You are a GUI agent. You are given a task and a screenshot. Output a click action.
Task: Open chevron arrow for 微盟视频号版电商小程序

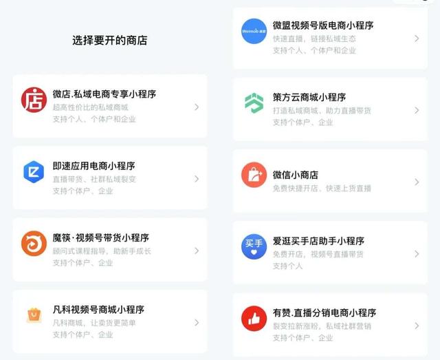[x=417, y=39]
